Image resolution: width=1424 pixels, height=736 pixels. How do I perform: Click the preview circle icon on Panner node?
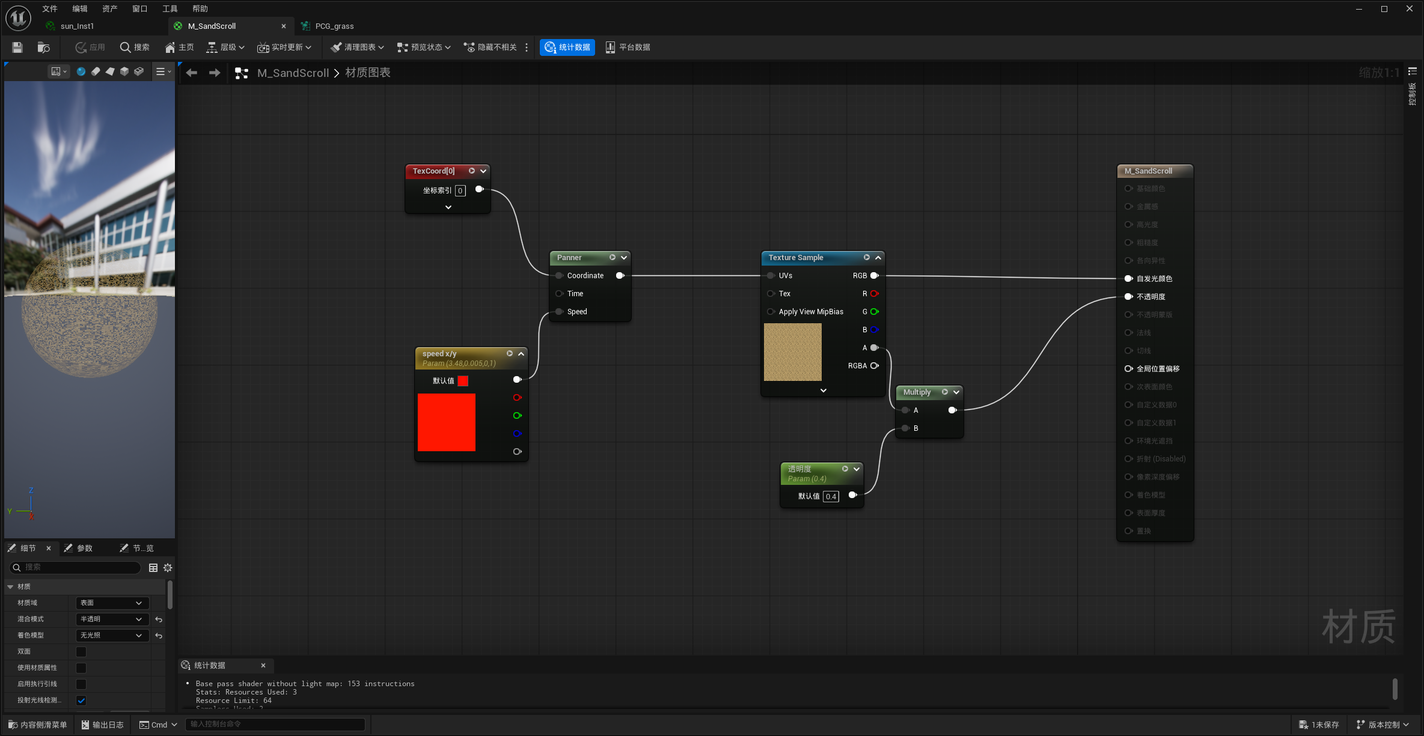pos(613,257)
